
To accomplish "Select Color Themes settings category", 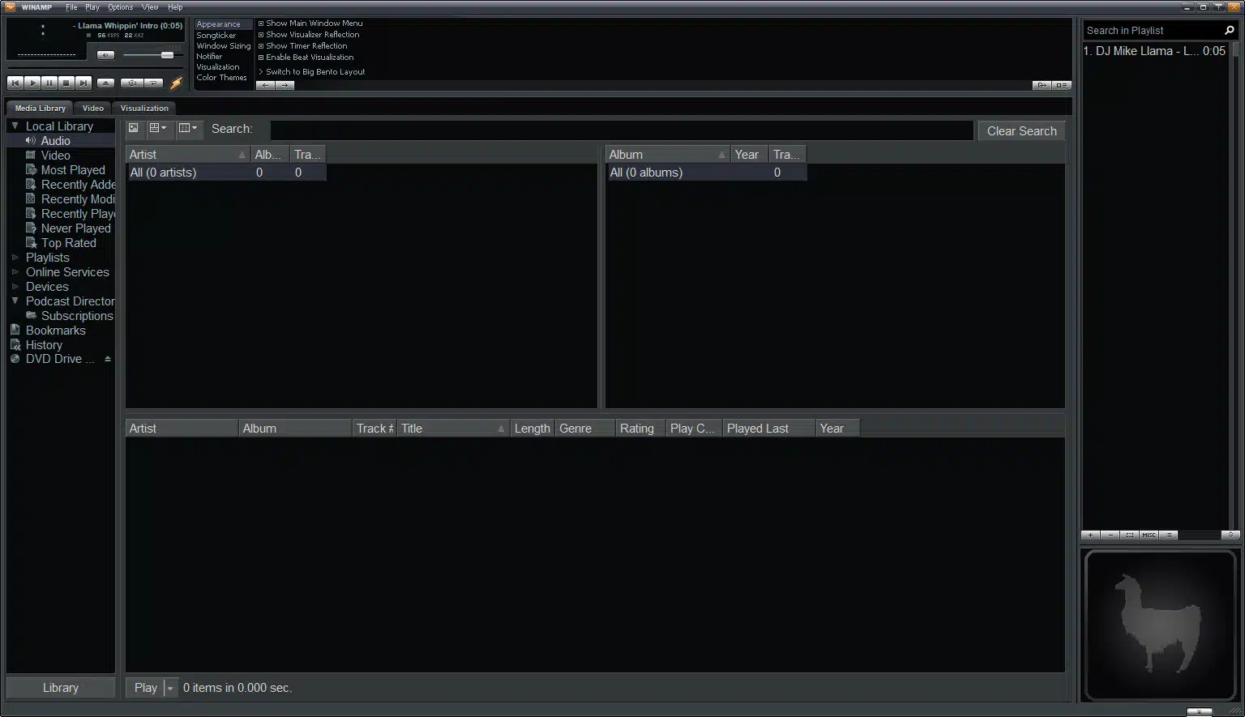I will pos(221,78).
